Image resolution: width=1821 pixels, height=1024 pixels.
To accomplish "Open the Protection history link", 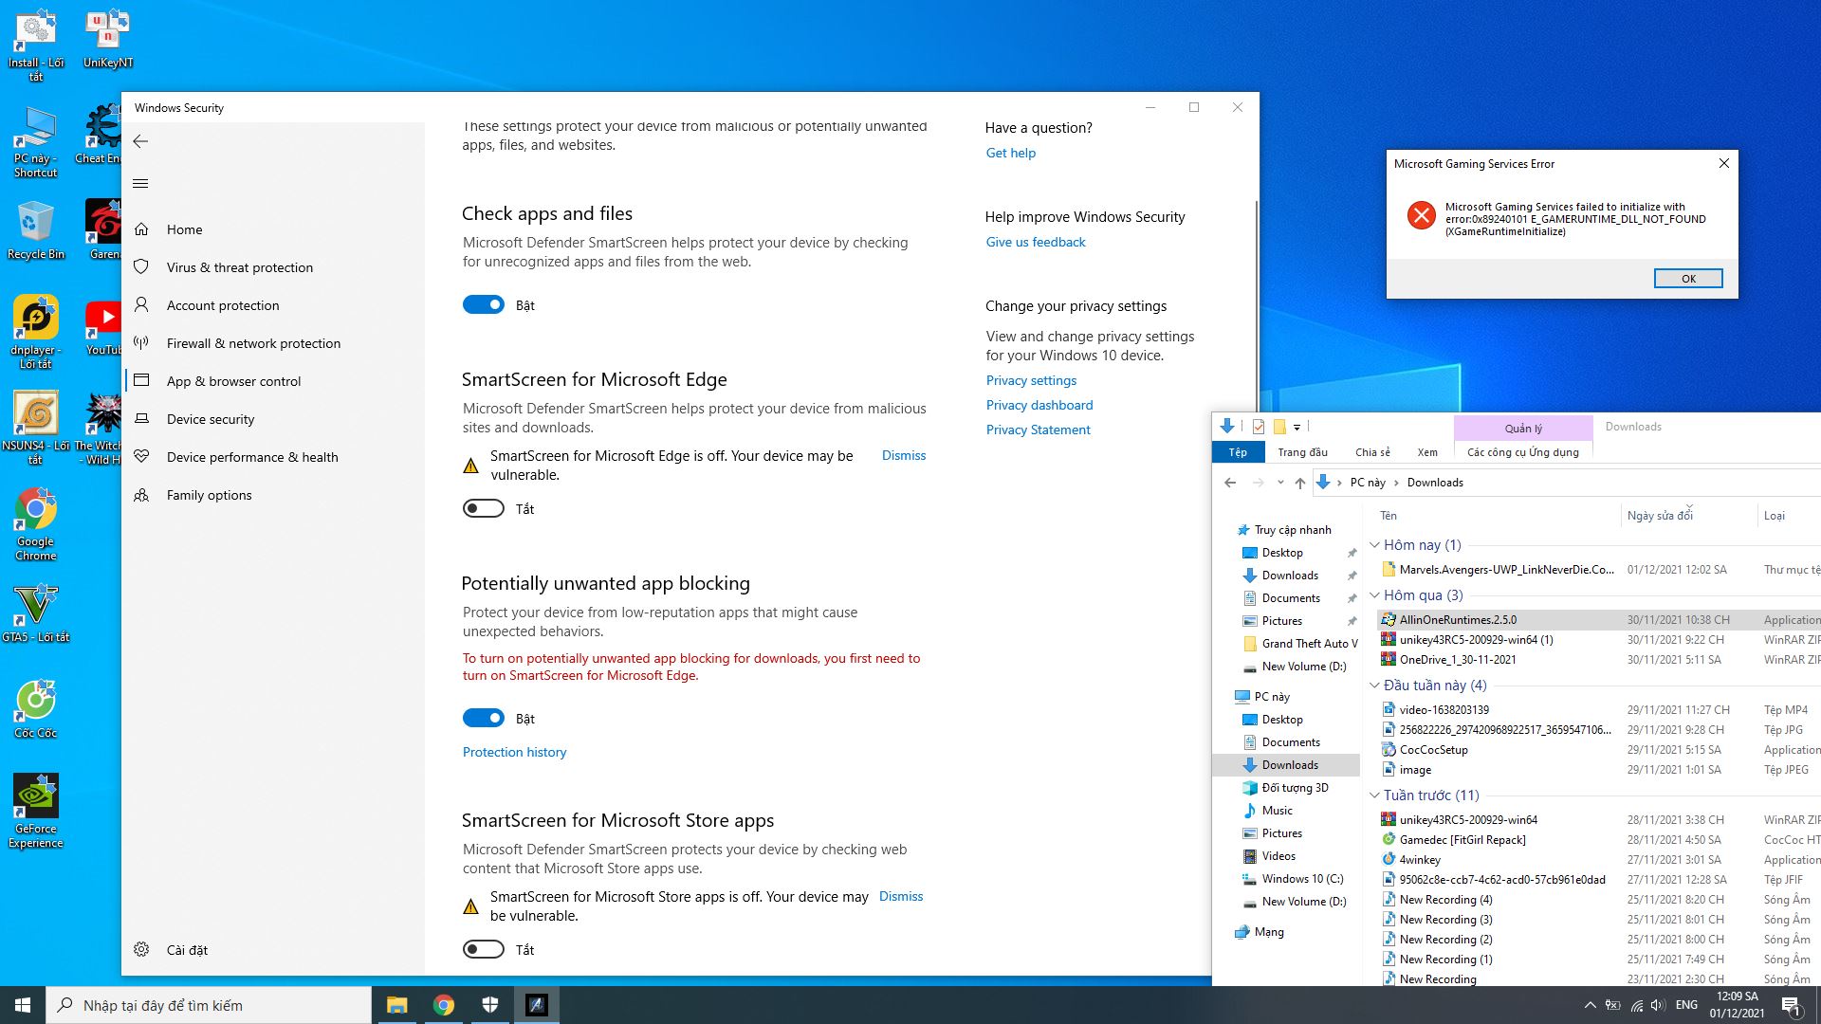I will [x=514, y=752].
